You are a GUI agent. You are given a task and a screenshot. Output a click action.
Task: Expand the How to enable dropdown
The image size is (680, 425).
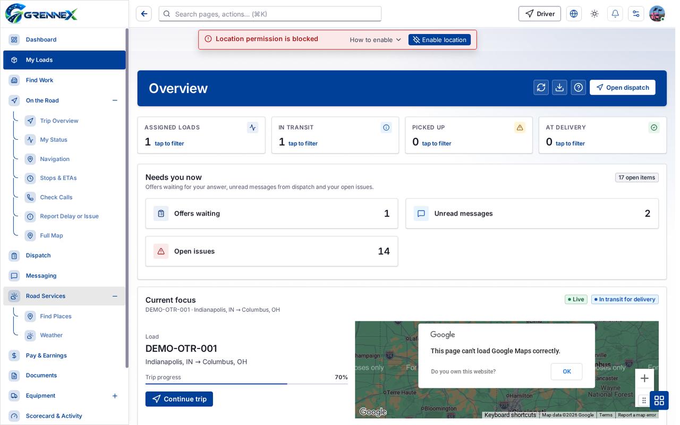(x=376, y=40)
